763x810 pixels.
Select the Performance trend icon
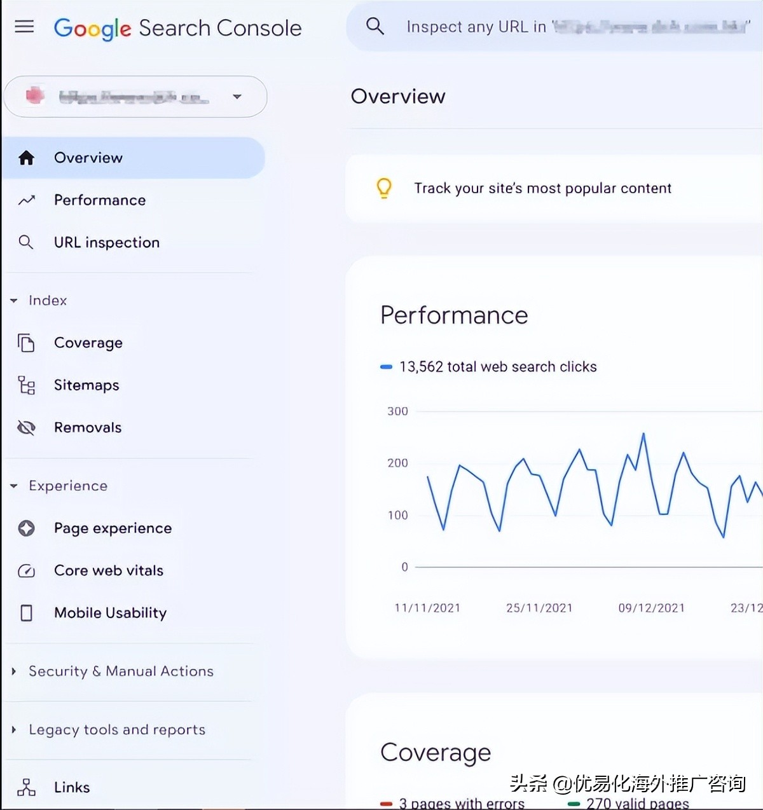[26, 200]
